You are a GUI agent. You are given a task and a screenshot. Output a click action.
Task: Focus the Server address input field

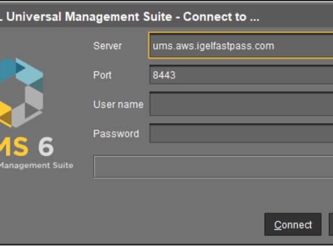(x=241, y=45)
